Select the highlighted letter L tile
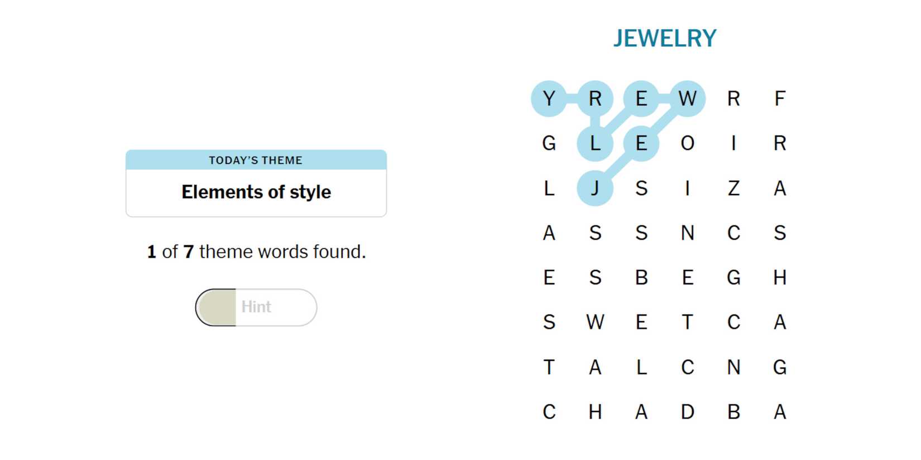 click(x=595, y=143)
